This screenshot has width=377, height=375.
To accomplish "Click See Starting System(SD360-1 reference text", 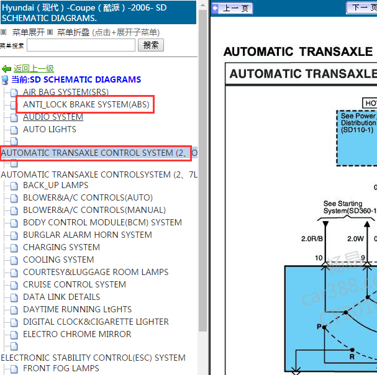I will 350,207.
